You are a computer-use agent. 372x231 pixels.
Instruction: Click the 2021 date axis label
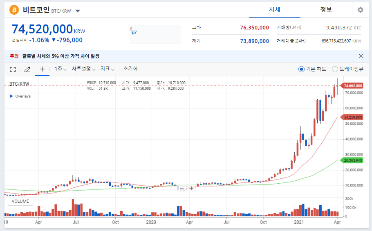point(299,222)
